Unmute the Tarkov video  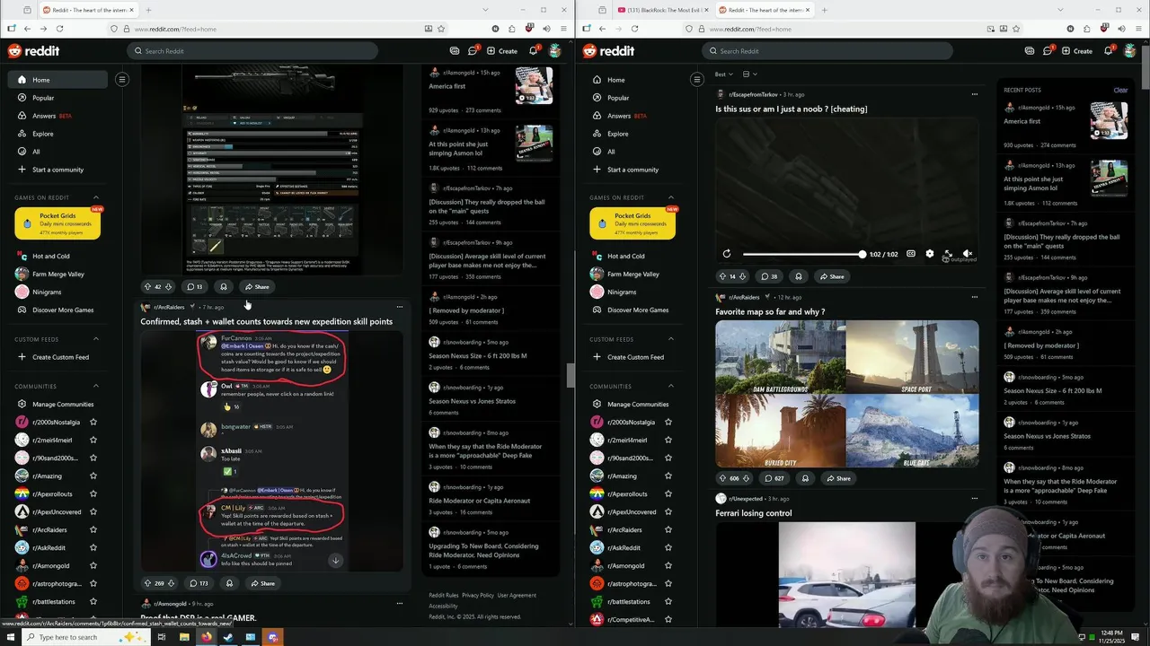[967, 254]
